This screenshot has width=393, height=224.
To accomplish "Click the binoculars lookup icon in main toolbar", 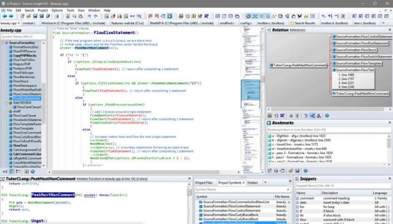I will tap(181, 16).
